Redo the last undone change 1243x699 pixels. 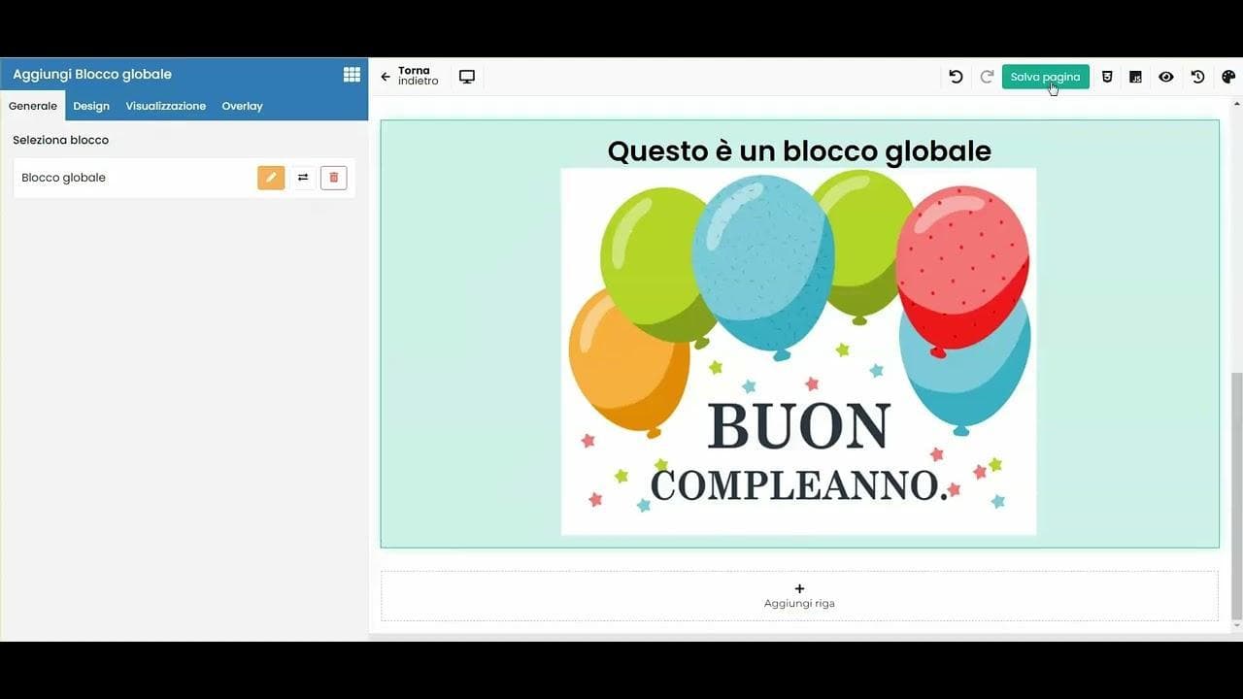pos(986,76)
